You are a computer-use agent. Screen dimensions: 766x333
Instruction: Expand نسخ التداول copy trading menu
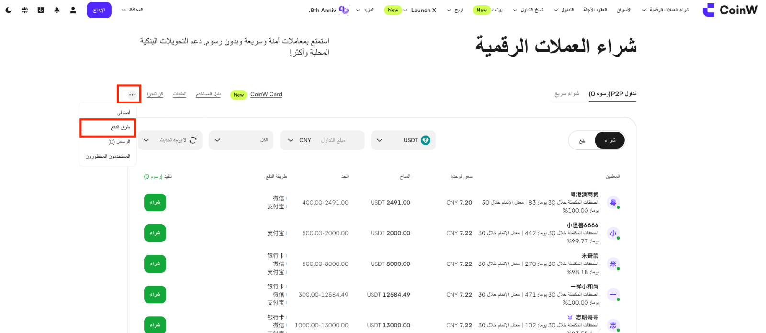pos(528,10)
